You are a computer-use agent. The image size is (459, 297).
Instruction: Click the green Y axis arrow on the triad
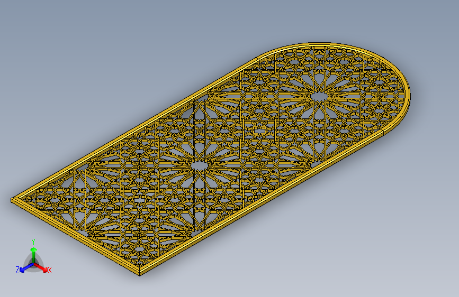[34, 255]
